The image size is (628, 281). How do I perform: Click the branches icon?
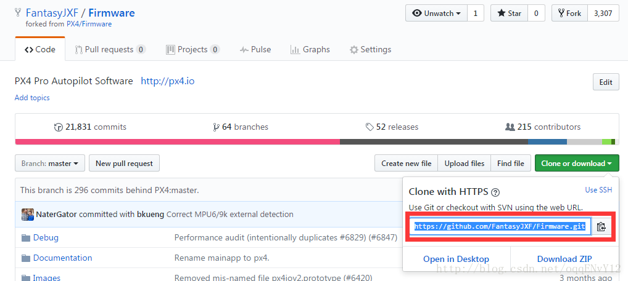(x=217, y=127)
